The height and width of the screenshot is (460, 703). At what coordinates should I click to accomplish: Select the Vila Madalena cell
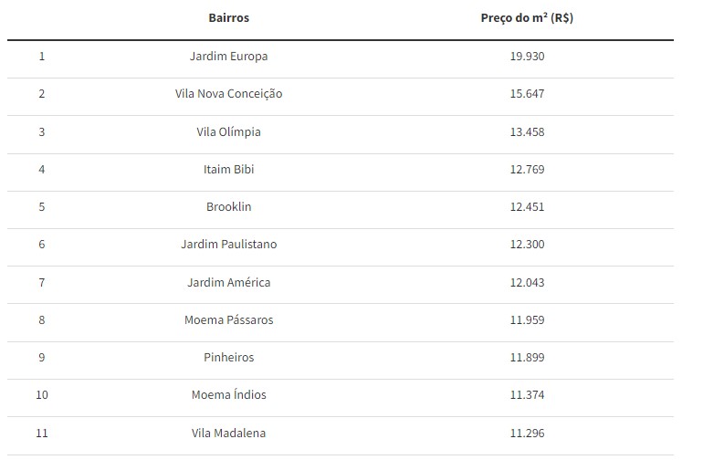[228, 433]
